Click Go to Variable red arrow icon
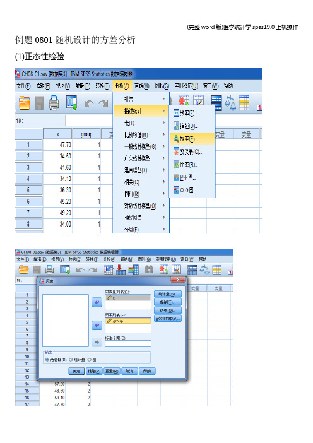Viewport: 313px width, 443px height. coord(121,269)
